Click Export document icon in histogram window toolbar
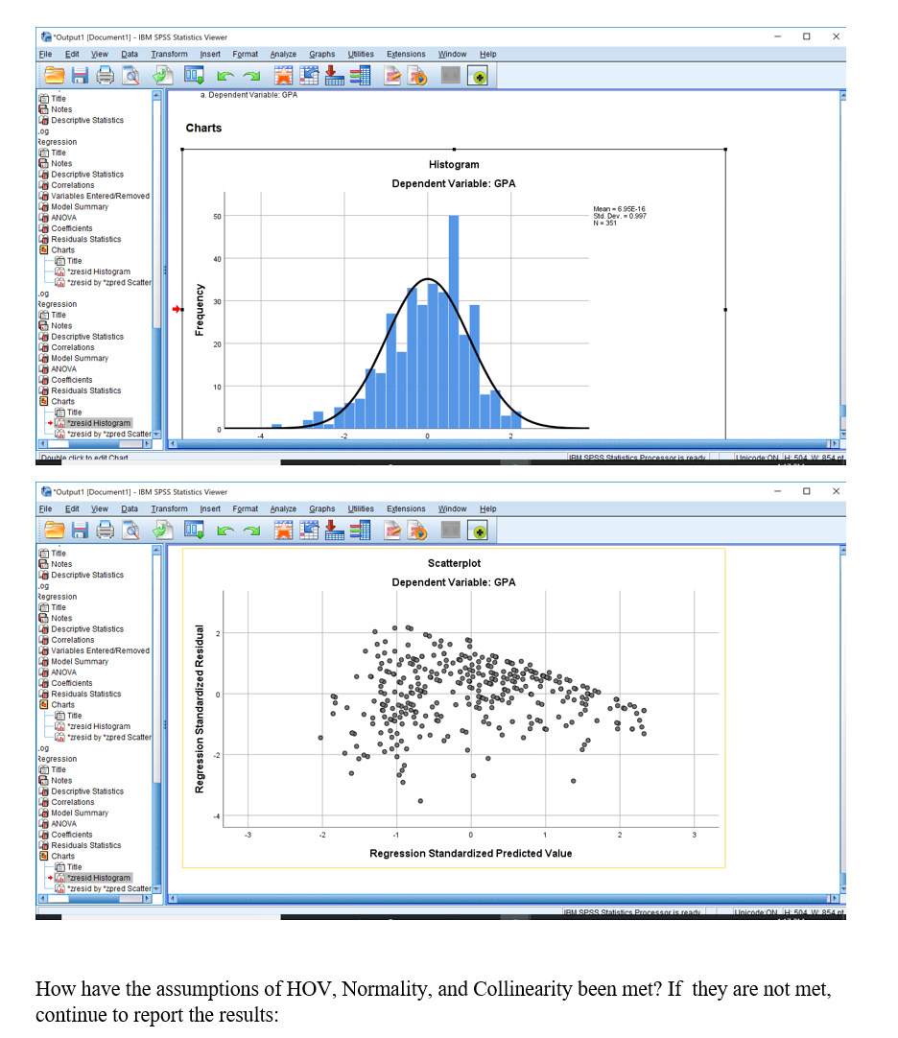 pyautogui.click(x=162, y=76)
